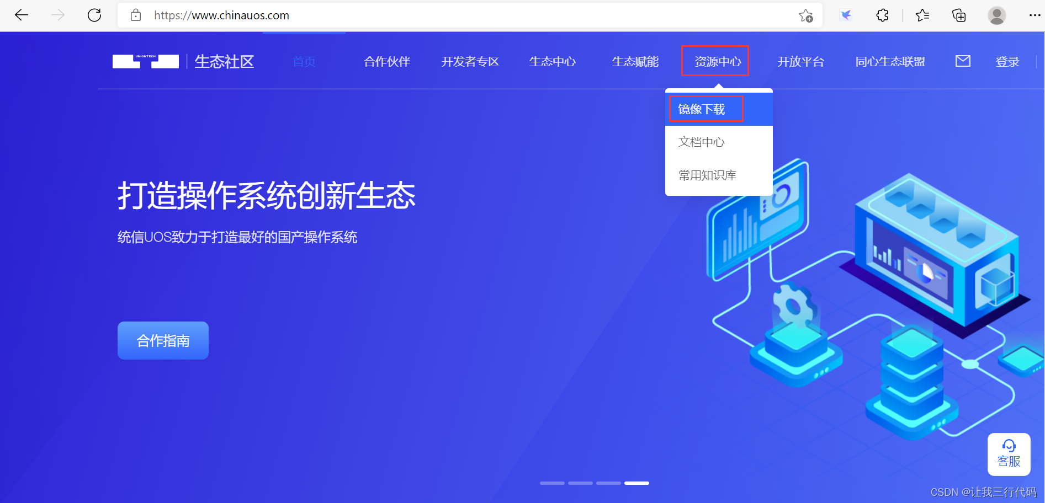Viewport: 1045px width, 503px height.
Task: Select 常用知识库 from dropdown
Action: 719,175
